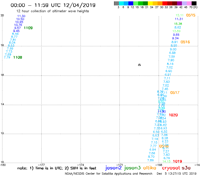
Task: Click the wave height value 7.77
Action: (153, 146)
